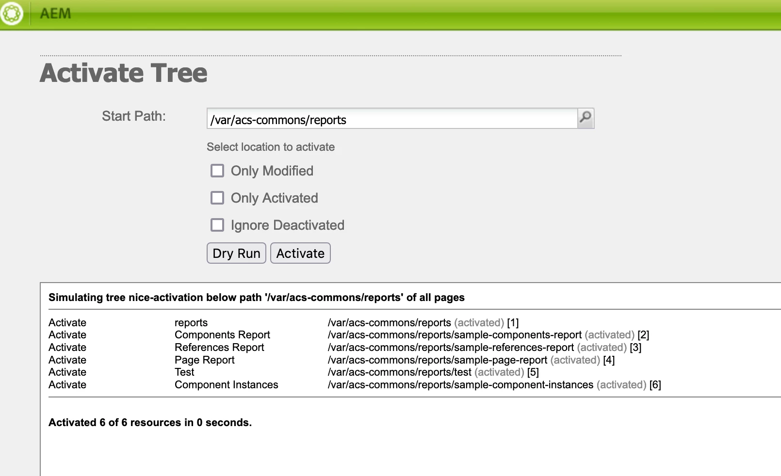Viewport: 781px width, 476px height.
Task: Click the AEM logo icon
Action: click(x=11, y=13)
